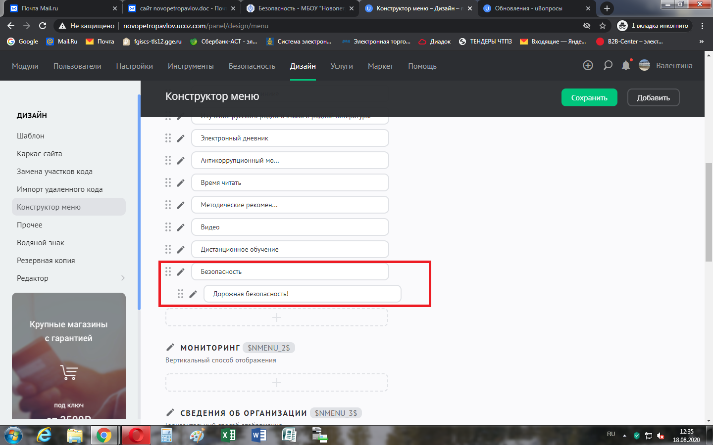The width and height of the screenshot is (713, 445).
Task: Bookmark this page with star icon
Action: click(603, 26)
